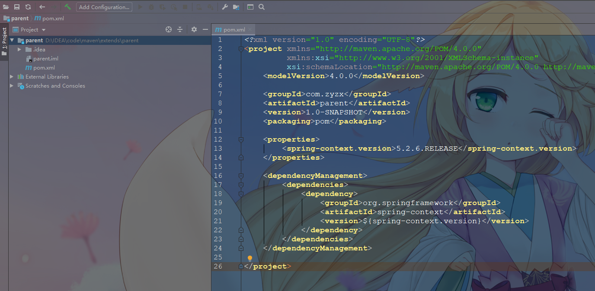Screen dimensions: 595x291
Task: Click the ${spring-context.version} text
Action: [x=422, y=221]
